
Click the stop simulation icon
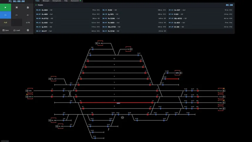pyautogui.click(x=16, y=7)
